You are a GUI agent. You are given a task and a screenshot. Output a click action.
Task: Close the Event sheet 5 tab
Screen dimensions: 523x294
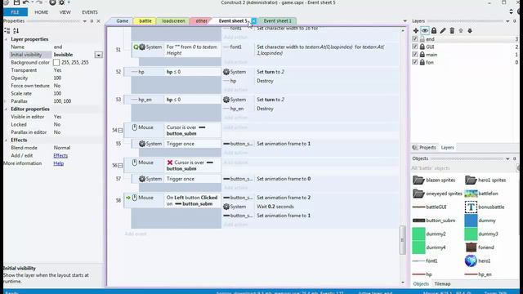(254, 21)
